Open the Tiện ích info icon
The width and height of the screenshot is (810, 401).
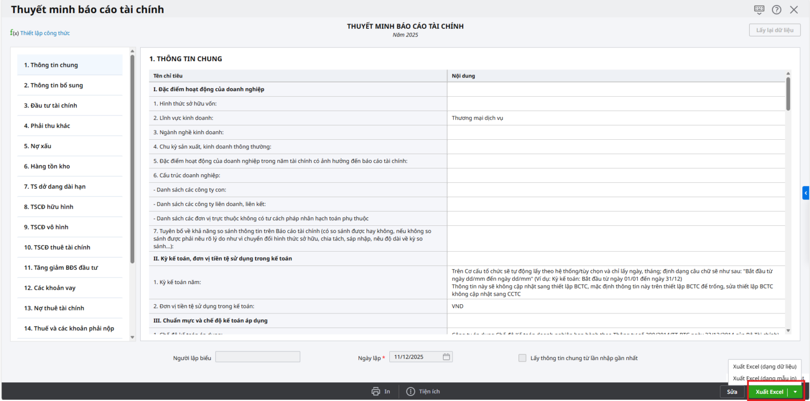tap(411, 391)
